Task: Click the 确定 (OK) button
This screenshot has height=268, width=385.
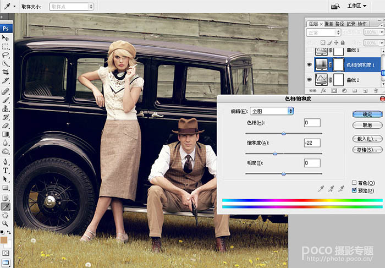Action: point(367,114)
